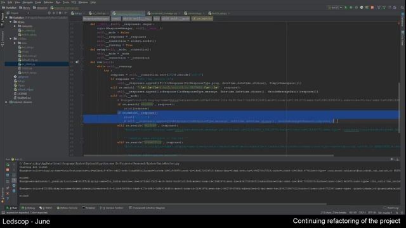The image size is (406, 228).
Task: Open the TODO tool window
Action: pyautogui.click(x=46, y=208)
